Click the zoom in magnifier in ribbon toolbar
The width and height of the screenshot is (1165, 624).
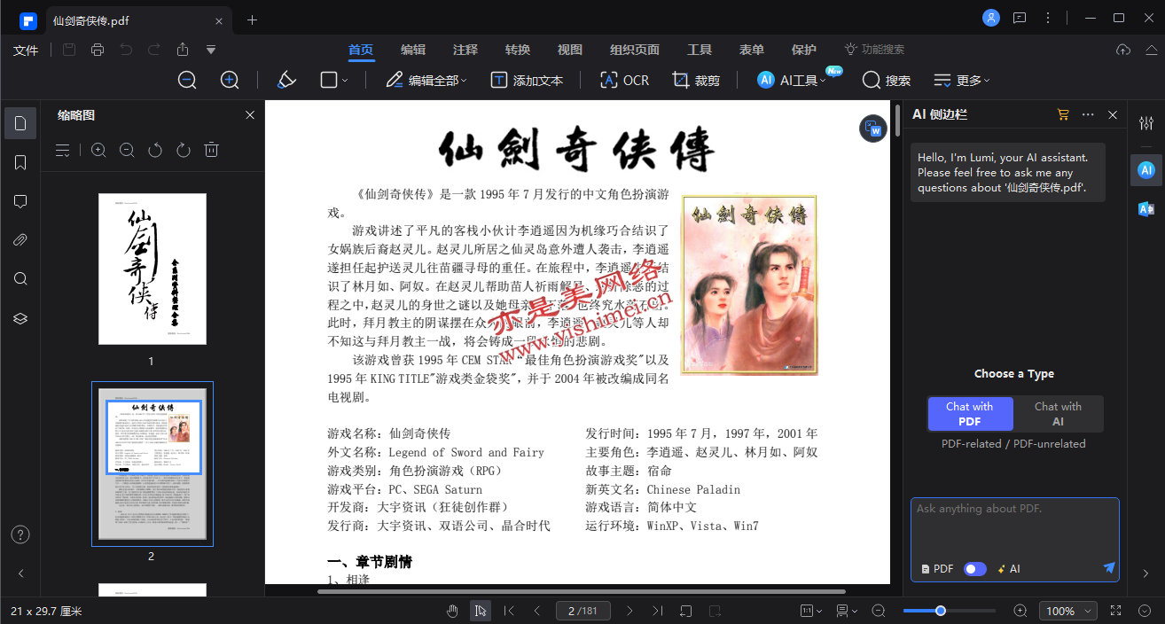tap(230, 80)
